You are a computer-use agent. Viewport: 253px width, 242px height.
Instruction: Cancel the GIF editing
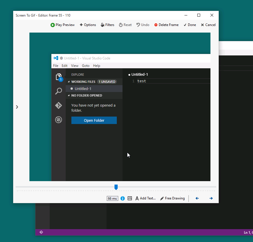[208, 25]
